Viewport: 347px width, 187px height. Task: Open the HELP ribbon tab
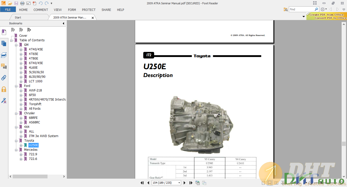[120, 10]
